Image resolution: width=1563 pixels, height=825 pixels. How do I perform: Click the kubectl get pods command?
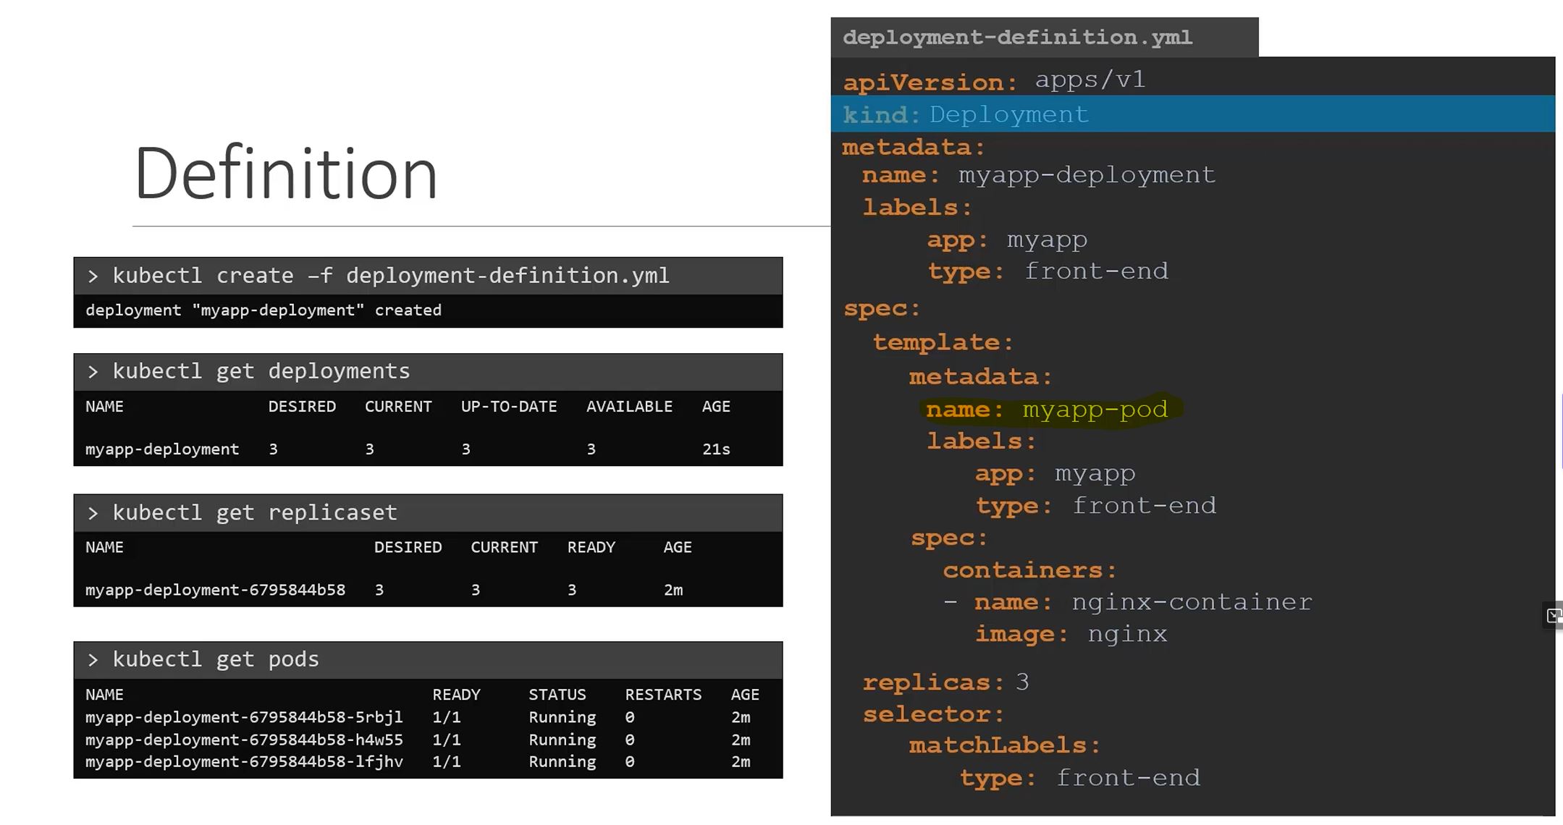pyautogui.click(x=216, y=659)
